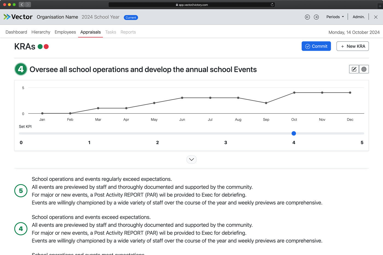The height and width of the screenshot is (255, 383).
Task: Click the date Monday, 14 October 2024
Action: [x=354, y=32]
